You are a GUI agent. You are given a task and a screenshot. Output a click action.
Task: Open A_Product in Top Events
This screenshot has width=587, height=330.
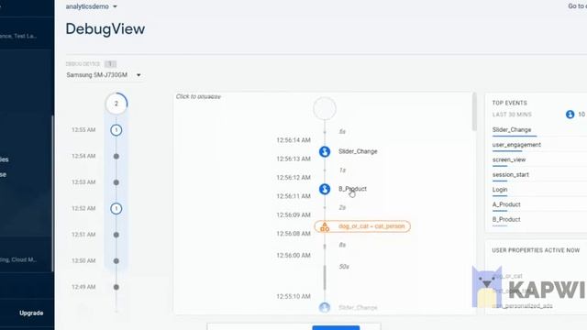506,204
